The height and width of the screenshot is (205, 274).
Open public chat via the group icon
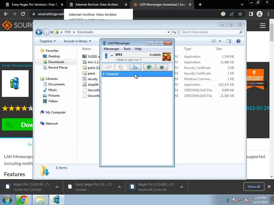coord(162,67)
